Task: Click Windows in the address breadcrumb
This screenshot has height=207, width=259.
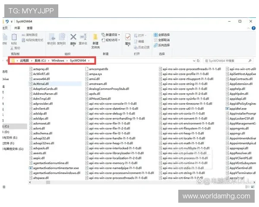Action: (58, 61)
